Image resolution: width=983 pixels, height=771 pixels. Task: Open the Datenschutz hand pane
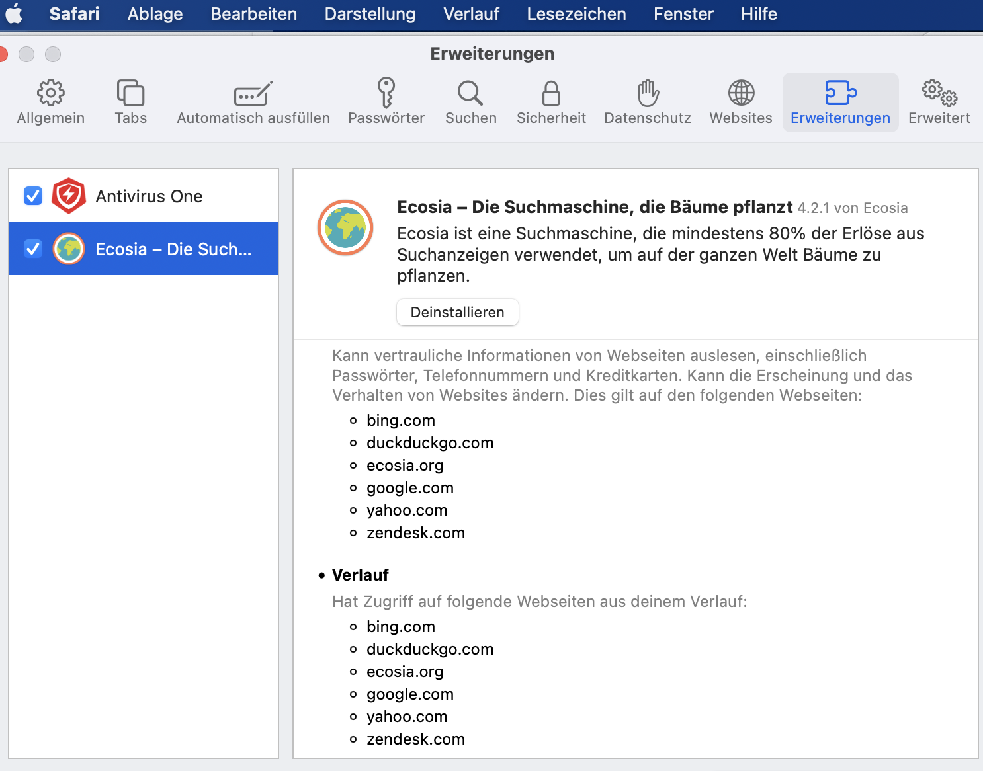pos(648,102)
